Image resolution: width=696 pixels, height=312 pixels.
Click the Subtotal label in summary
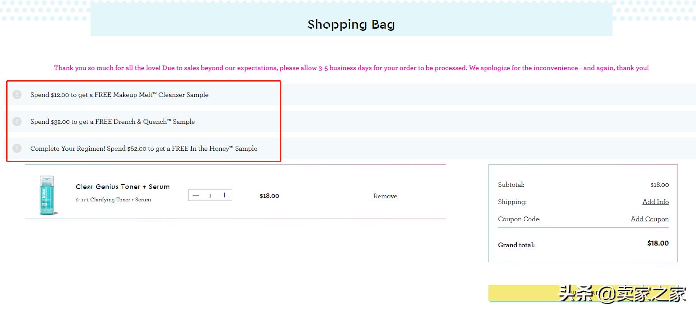(511, 185)
